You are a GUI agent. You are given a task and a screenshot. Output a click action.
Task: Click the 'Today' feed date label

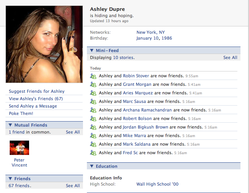point(95,68)
